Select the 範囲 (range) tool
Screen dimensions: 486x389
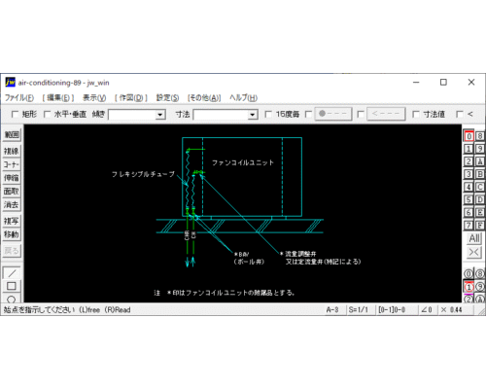(x=12, y=135)
